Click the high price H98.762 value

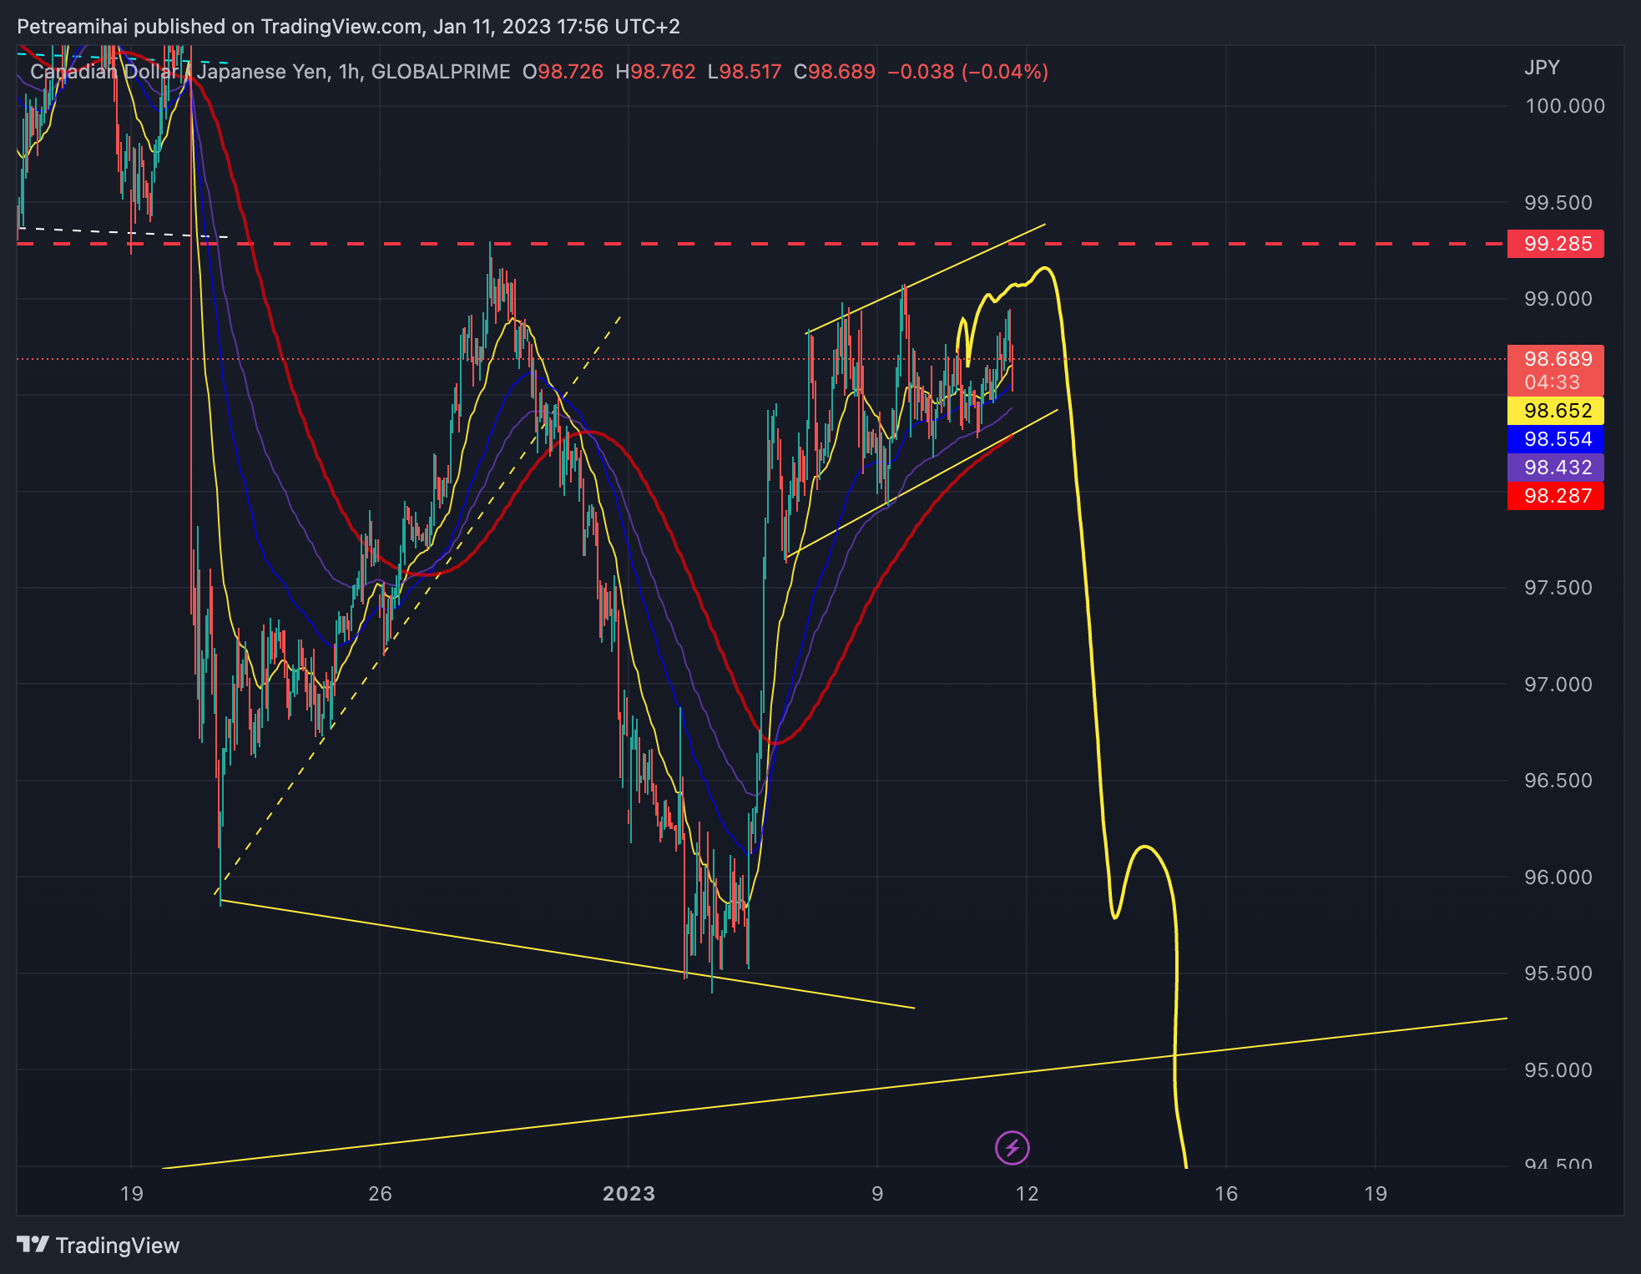[x=655, y=72]
